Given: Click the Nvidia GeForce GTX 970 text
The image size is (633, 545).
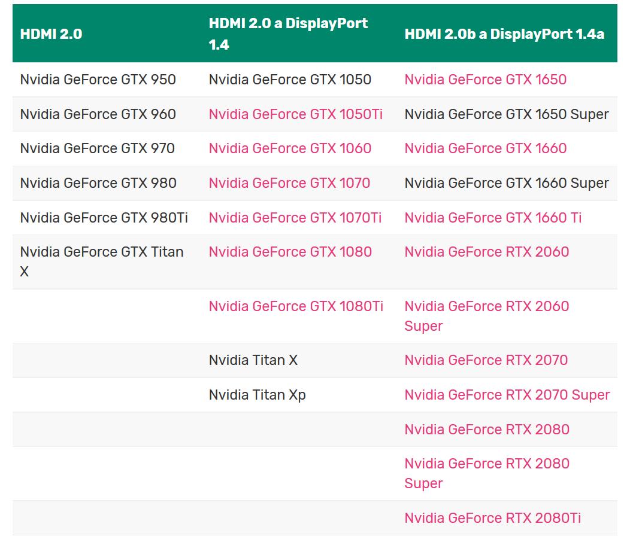Looking at the screenshot, I should (x=97, y=148).
